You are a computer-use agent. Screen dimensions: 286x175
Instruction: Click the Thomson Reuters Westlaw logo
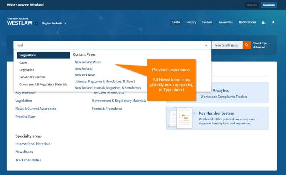pyautogui.click(x=20, y=21)
